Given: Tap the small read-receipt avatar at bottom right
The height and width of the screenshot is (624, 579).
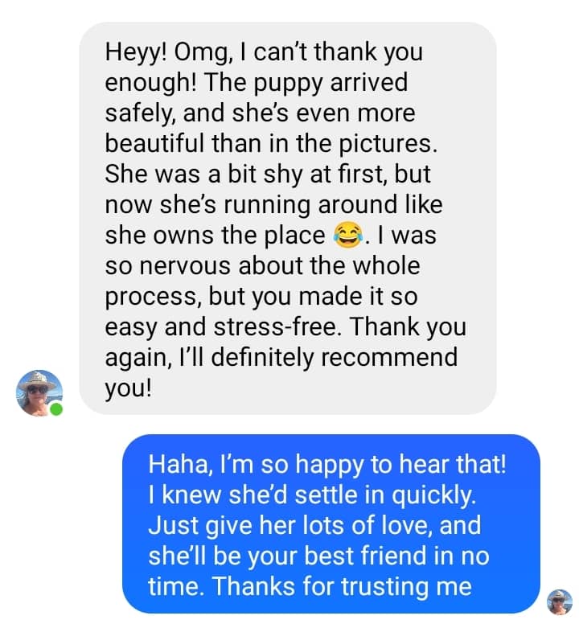Looking at the screenshot, I should click(560, 602).
